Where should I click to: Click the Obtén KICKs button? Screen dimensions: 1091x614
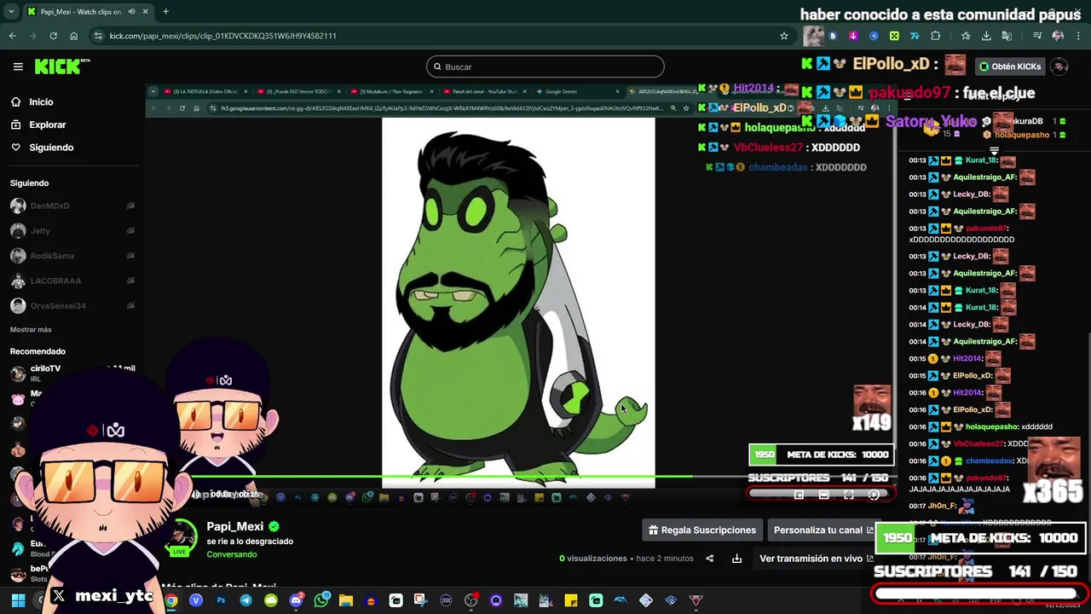1010,67
